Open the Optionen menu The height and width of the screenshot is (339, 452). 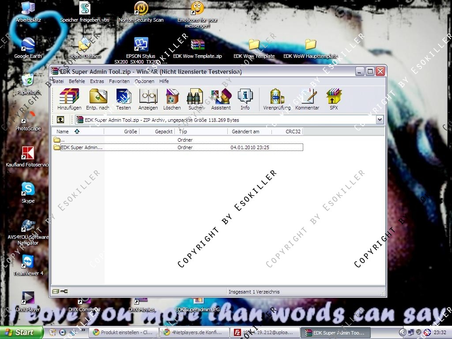[144, 81]
